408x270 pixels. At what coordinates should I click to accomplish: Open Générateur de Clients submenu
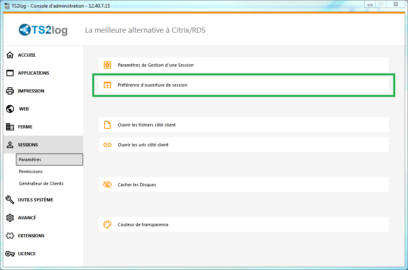pos(50,183)
